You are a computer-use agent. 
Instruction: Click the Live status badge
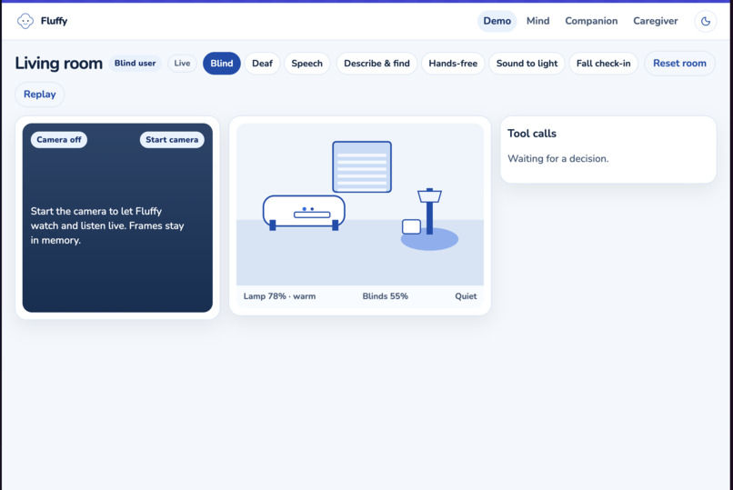182,64
